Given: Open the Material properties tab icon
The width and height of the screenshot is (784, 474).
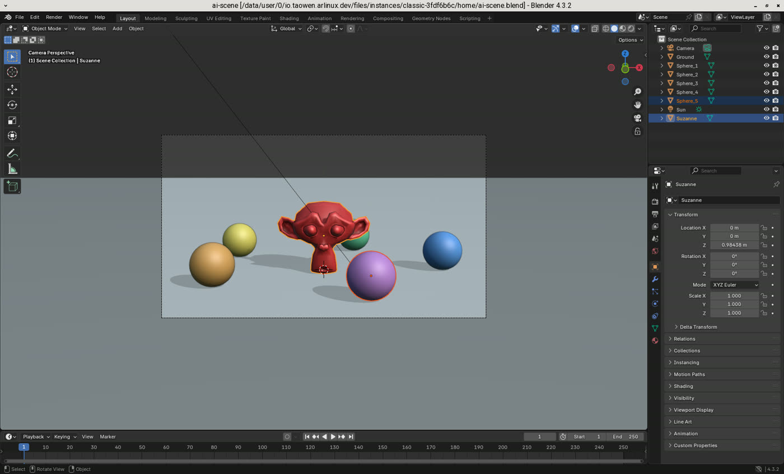Looking at the screenshot, I should coord(655,341).
